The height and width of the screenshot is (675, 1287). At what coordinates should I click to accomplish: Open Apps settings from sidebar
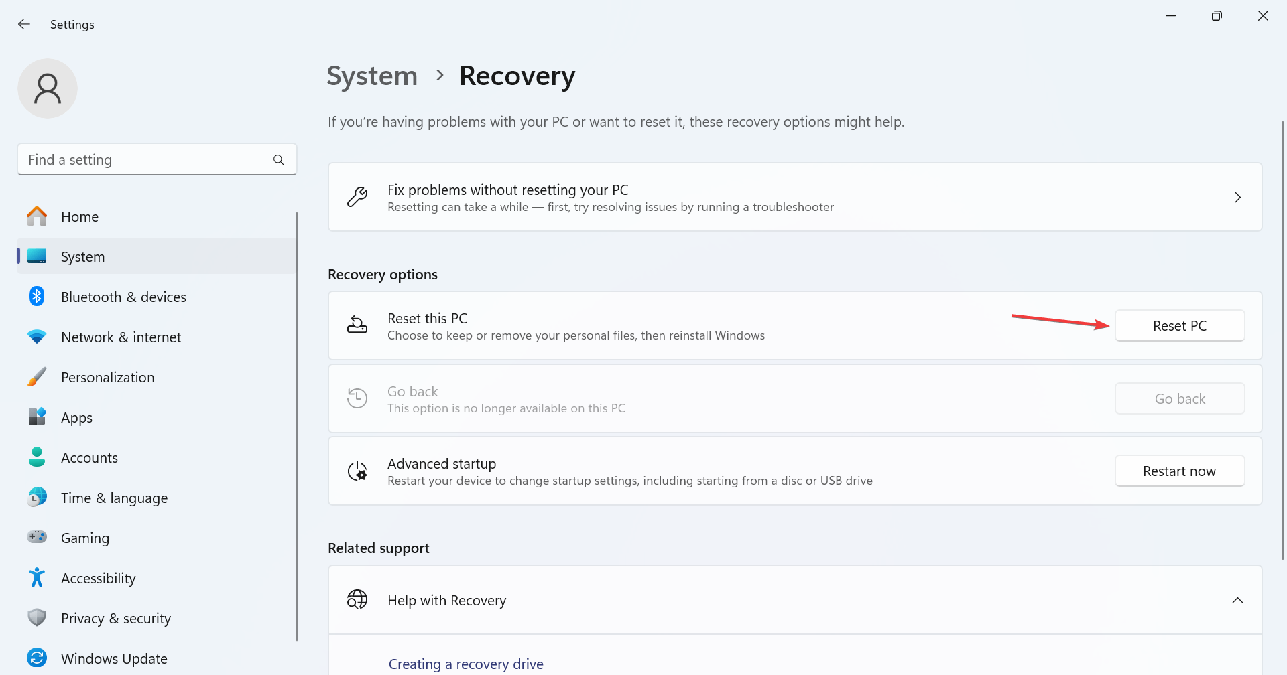(76, 418)
